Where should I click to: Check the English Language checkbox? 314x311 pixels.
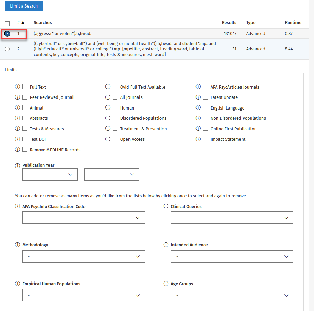[x=205, y=108]
